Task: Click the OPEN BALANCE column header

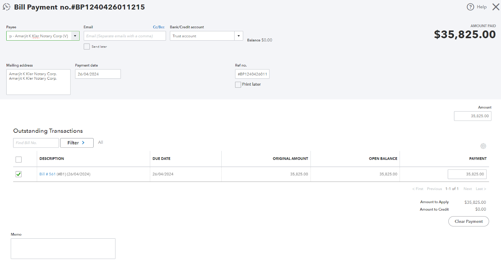Action: click(383, 159)
